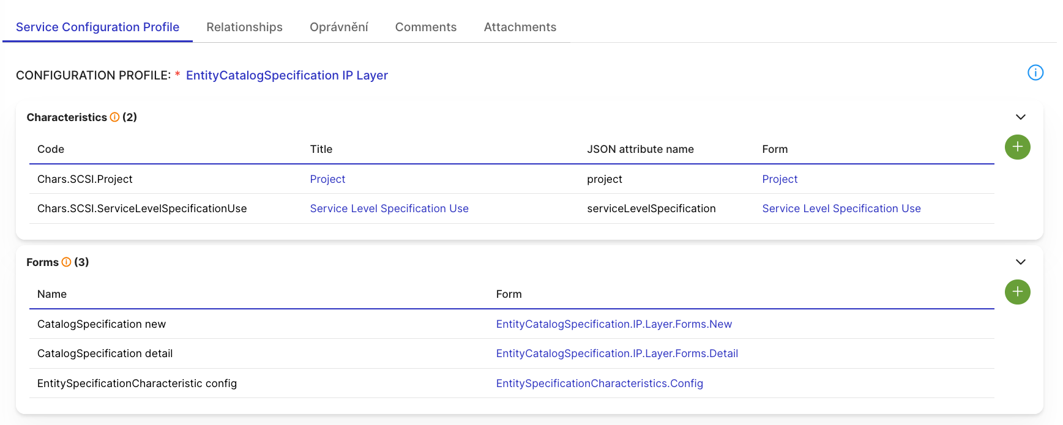Select the Service Configuration Profile tab
This screenshot has height=425, width=1063.
click(97, 28)
